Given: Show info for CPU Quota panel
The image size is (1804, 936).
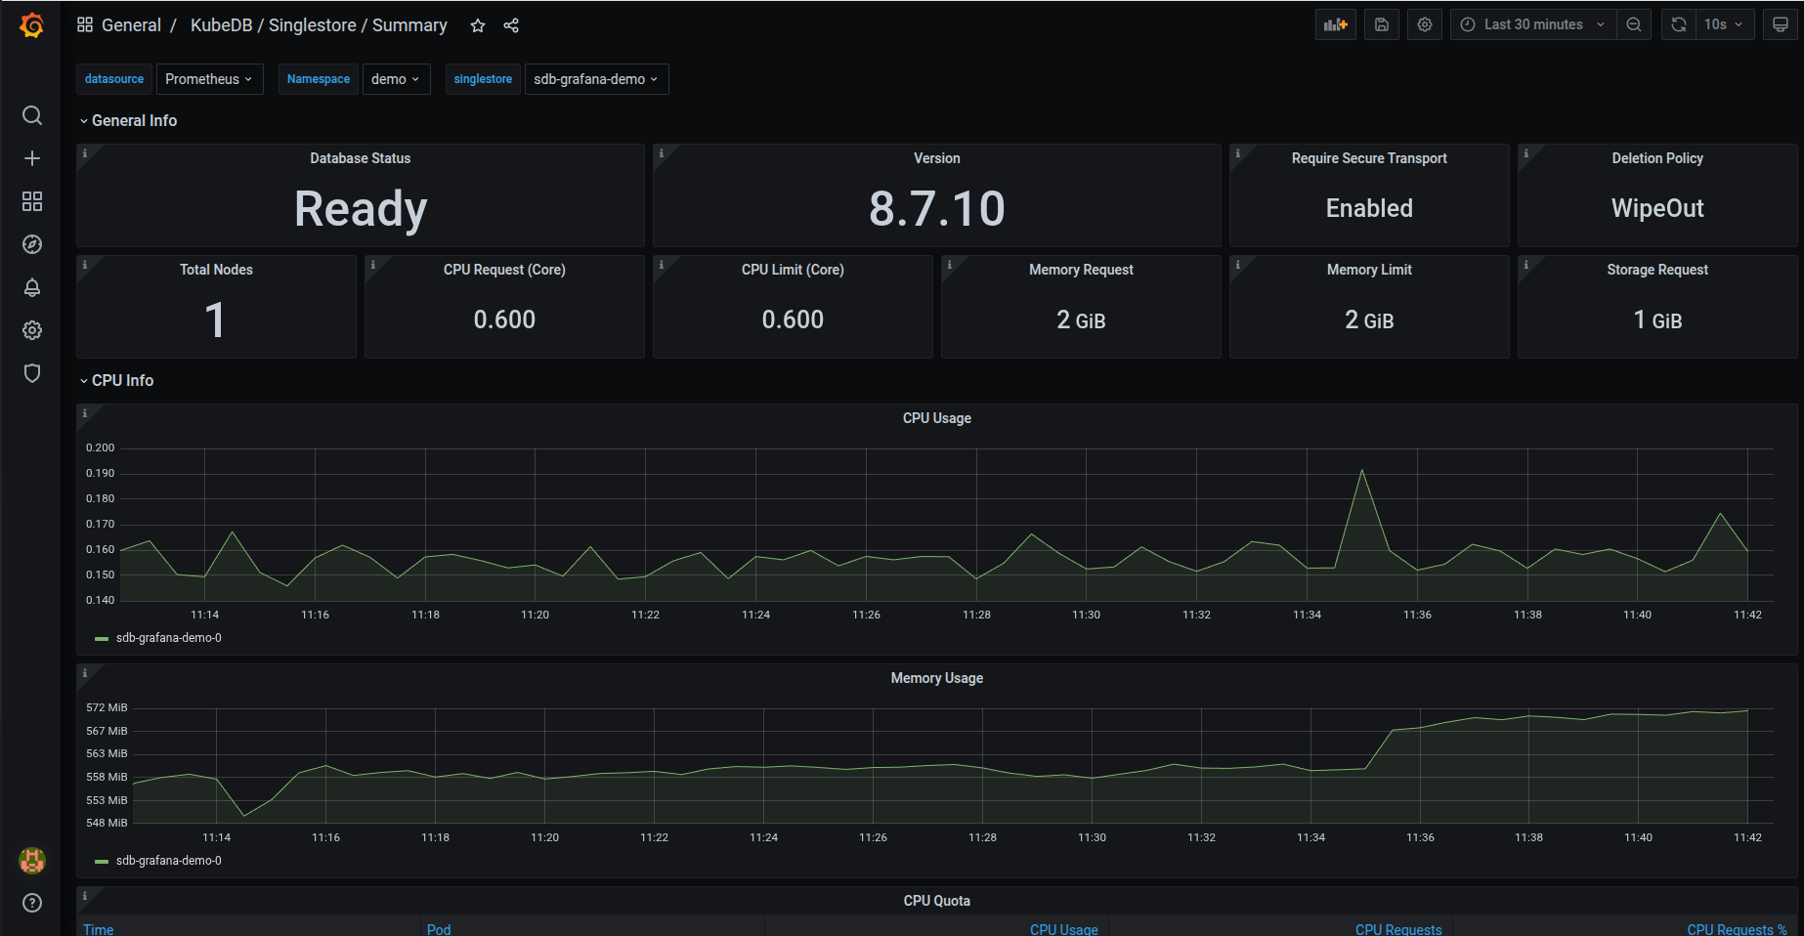Looking at the screenshot, I should (85, 896).
